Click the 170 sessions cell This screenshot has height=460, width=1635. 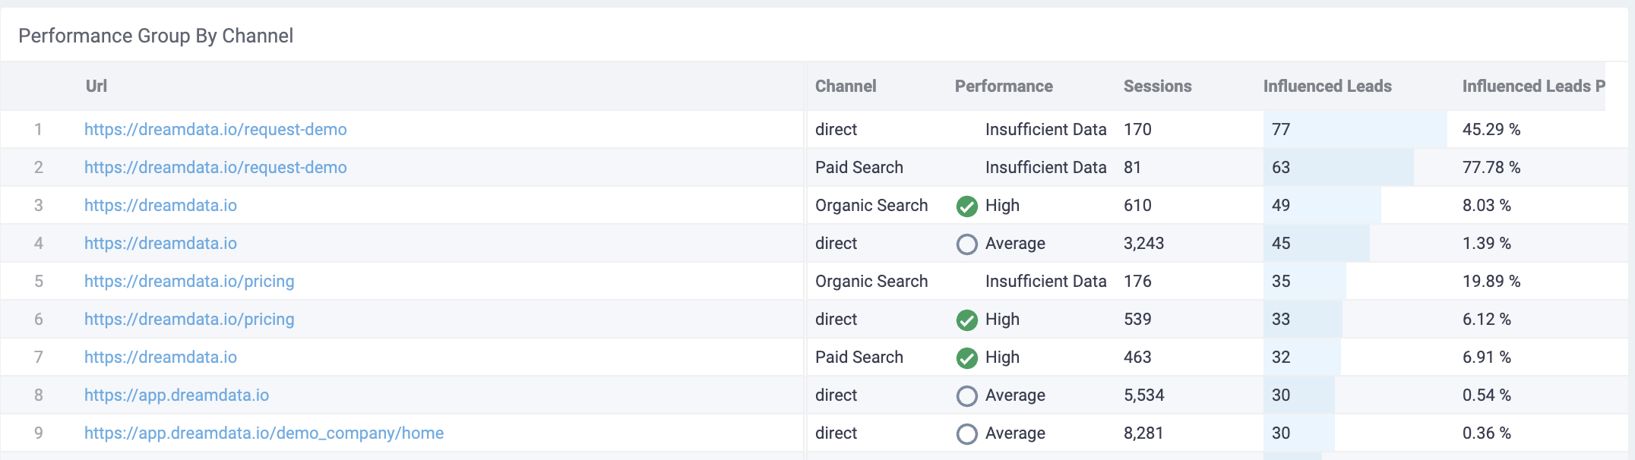point(1137,129)
